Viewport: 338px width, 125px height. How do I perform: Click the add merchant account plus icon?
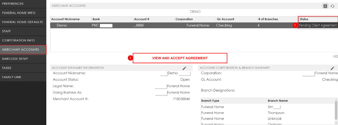(325, 6)
